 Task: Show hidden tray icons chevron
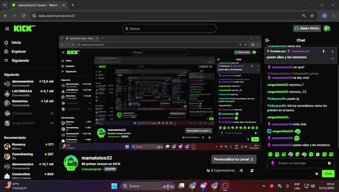tap(264, 186)
